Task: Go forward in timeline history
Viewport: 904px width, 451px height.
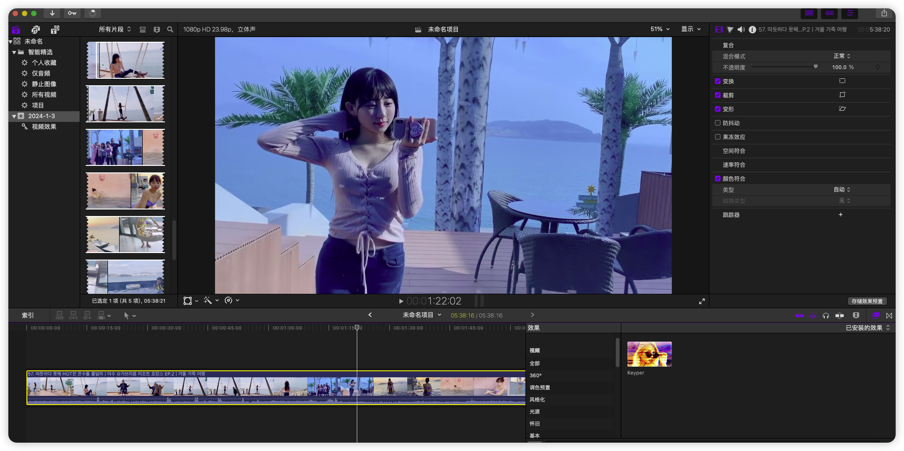Action: 532,315
